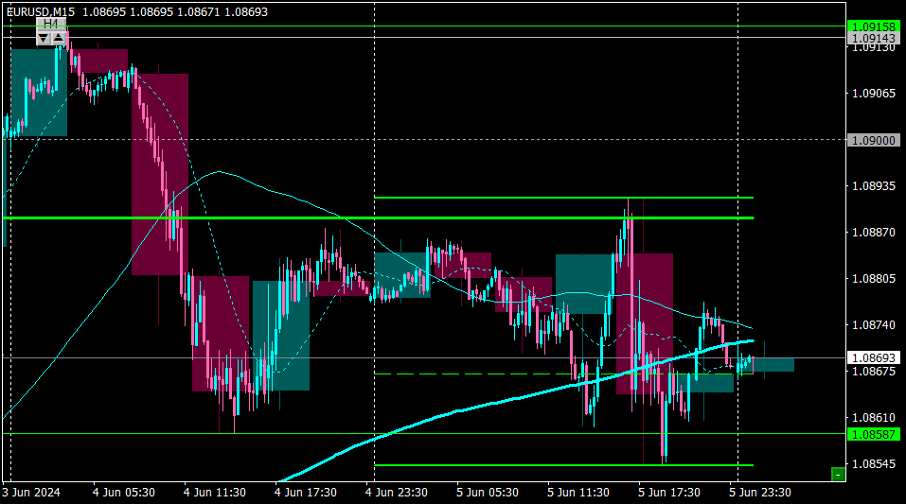Screen dimensions: 906x504
Task: Click the 5 Jun 23:30 time label
Action: pos(760,493)
